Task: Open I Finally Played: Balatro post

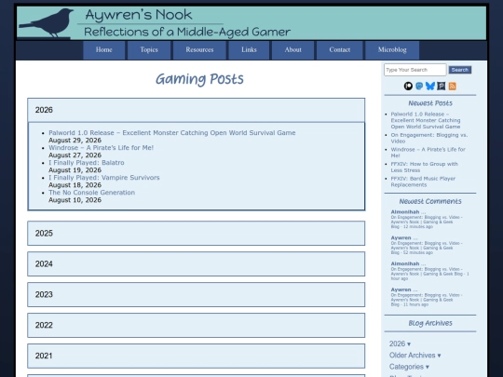Action: coord(87,163)
